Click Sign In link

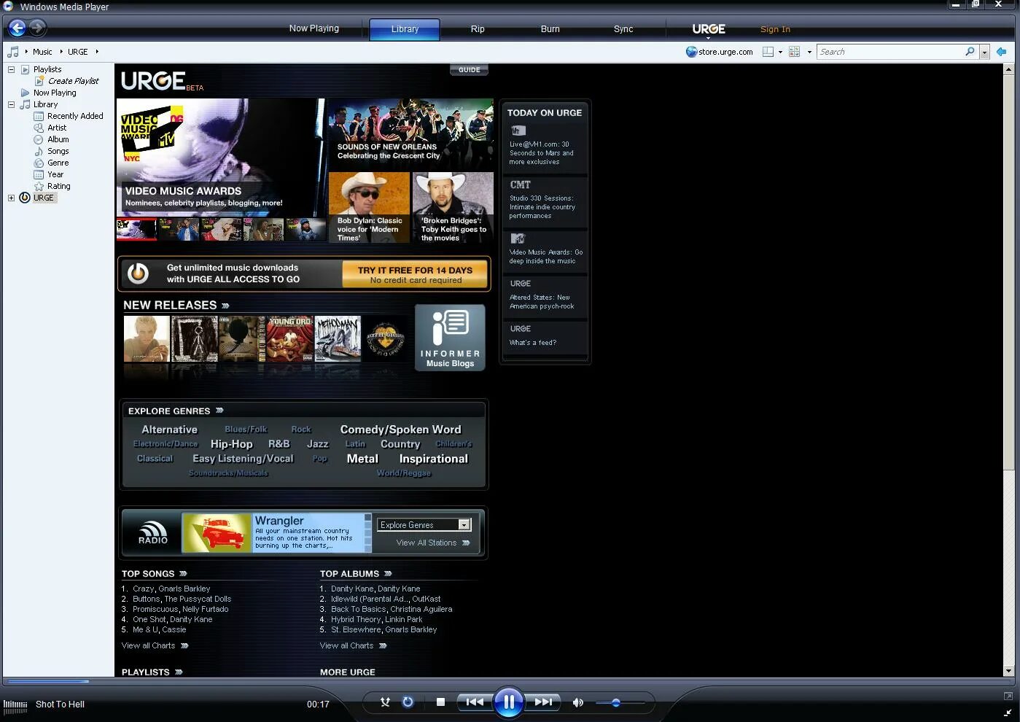coord(775,29)
